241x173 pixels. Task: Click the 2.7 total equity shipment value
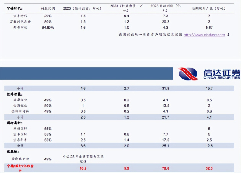point(127,89)
